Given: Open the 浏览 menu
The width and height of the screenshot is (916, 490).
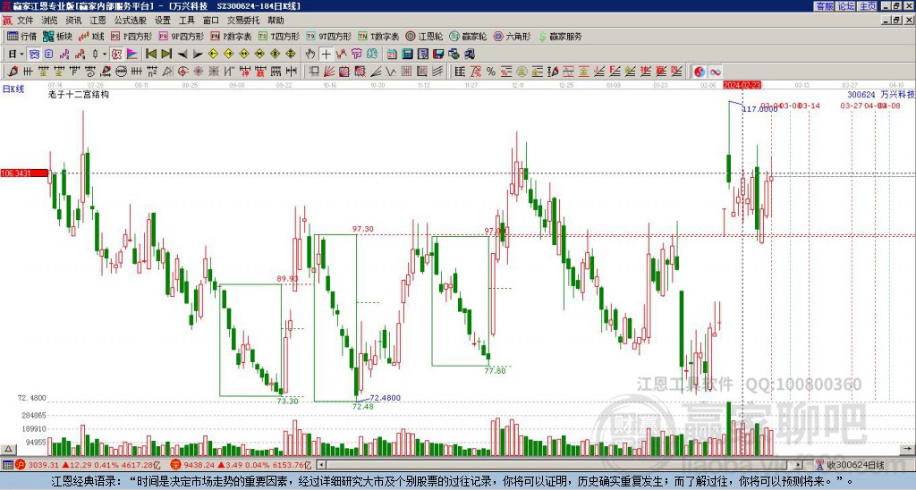Looking at the screenshot, I should [49, 21].
